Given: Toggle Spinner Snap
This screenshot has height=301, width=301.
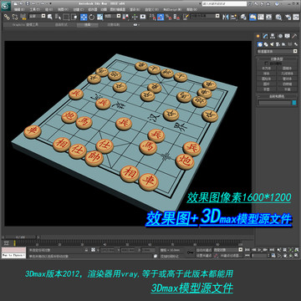Looking at the screenshot, I should pyautogui.click(x=176, y=17).
